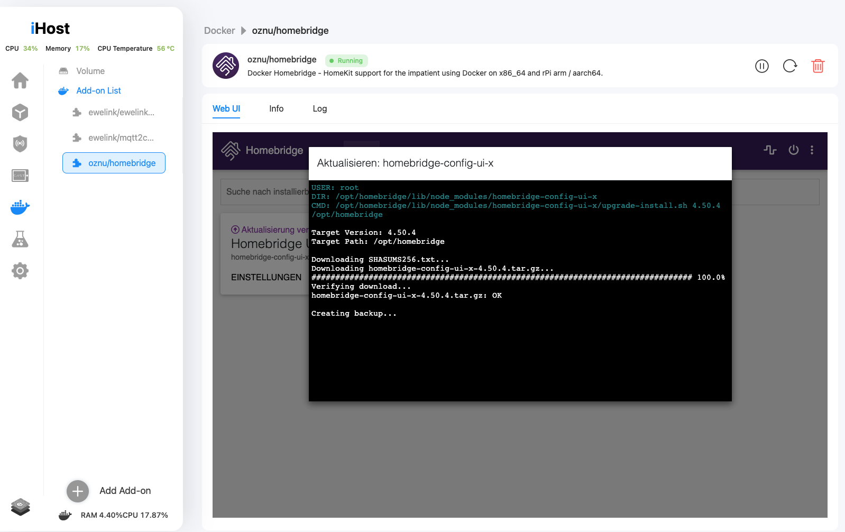Open Volume in the Docker menu
This screenshot has width=845, height=532.
click(x=90, y=71)
